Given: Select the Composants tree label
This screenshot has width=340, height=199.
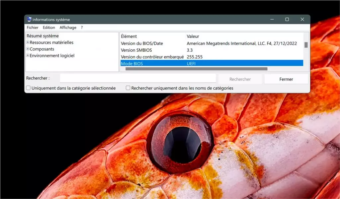Looking at the screenshot, I should (x=42, y=49).
